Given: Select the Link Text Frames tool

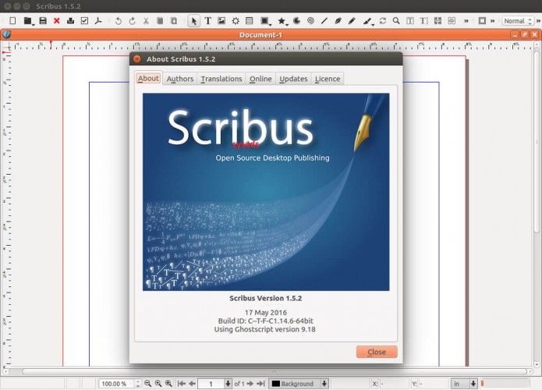Looking at the screenshot, I should pyautogui.click(x=438, y=21).
